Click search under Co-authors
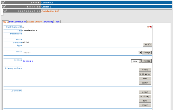 point(145,105)
